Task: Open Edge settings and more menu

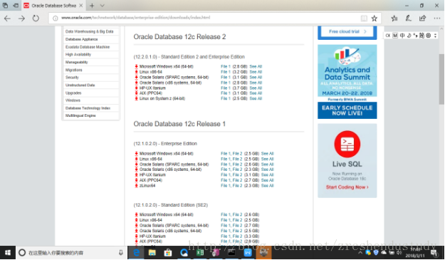Action: pyautogui.click(x=437, y=19)
